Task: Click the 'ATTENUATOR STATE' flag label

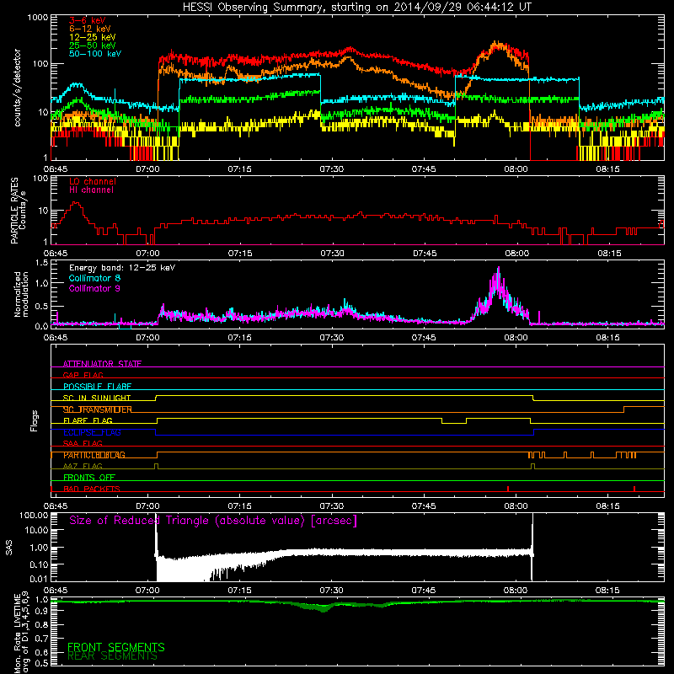Action: tap(102, 364)
